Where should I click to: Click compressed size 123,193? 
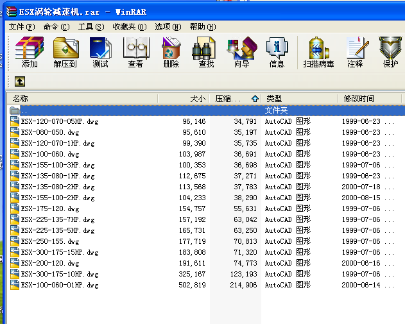click(243, 274)
